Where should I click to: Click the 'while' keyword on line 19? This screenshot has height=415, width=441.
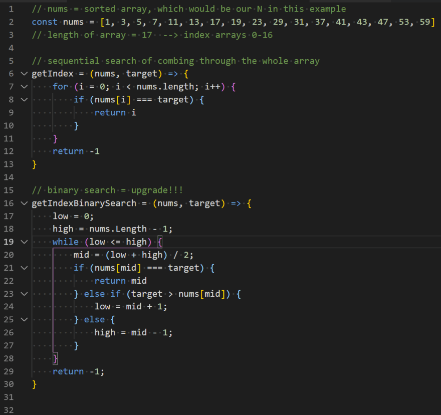(x=66, y=242)
